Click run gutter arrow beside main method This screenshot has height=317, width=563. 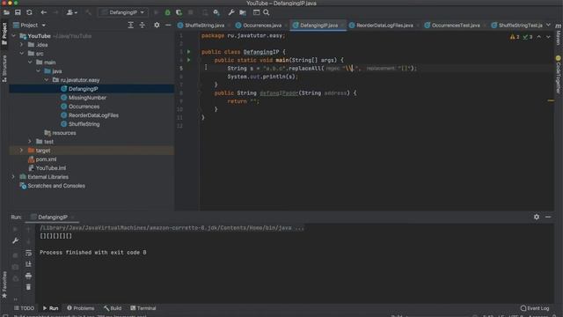[x=189, y=60]
